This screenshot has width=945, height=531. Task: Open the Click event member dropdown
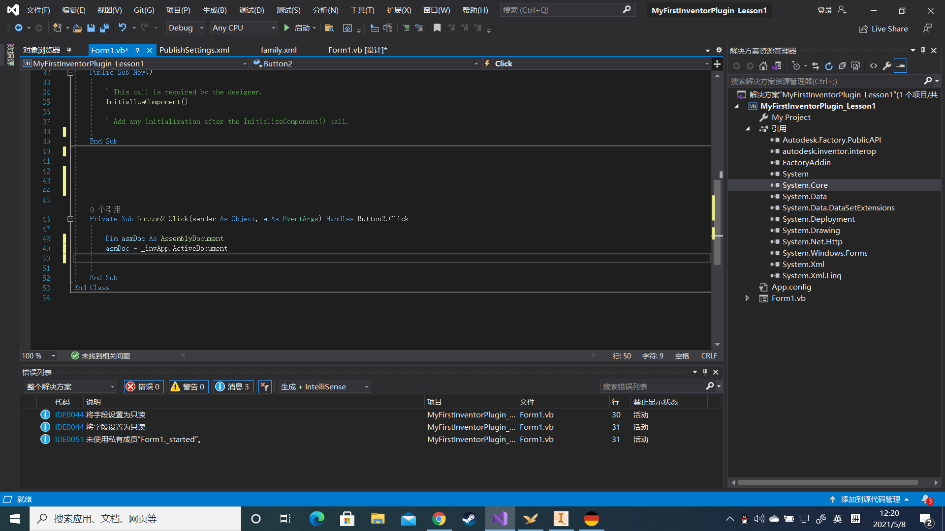pos(596,64)
